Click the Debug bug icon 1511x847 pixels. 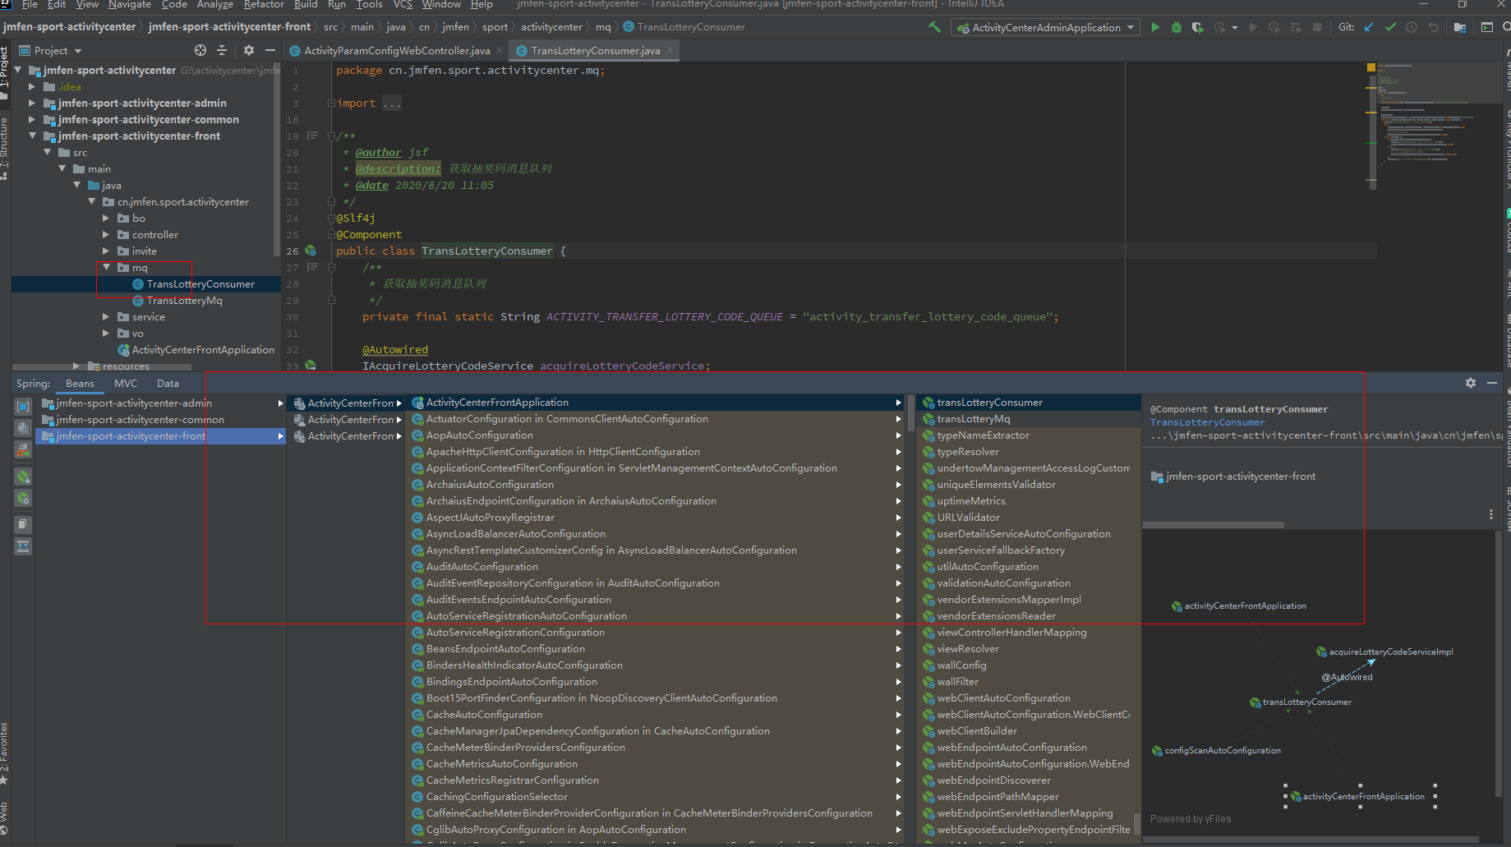pos(1177,27)
